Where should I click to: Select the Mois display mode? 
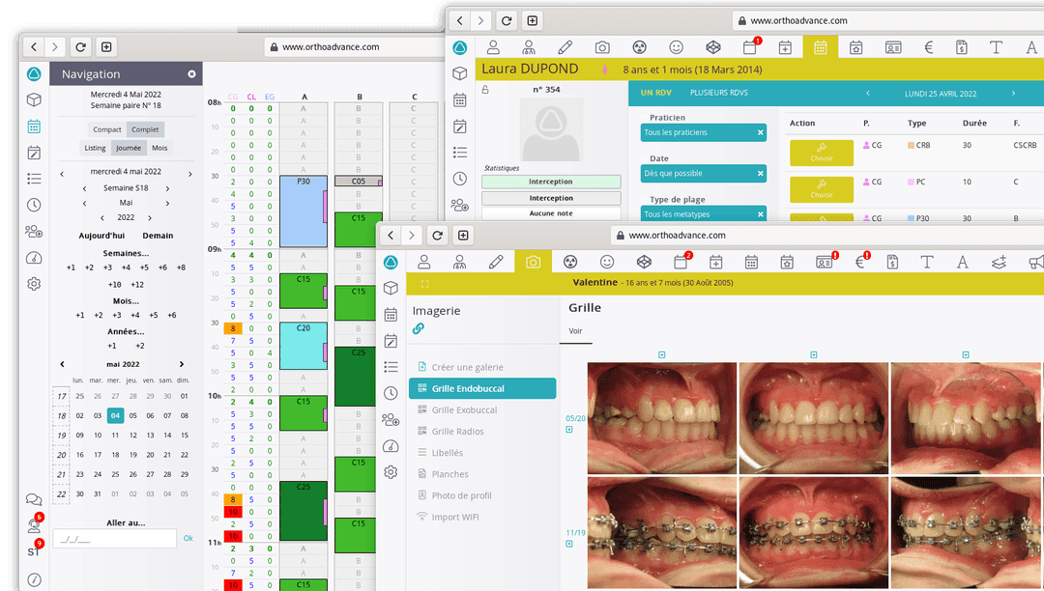159,148
